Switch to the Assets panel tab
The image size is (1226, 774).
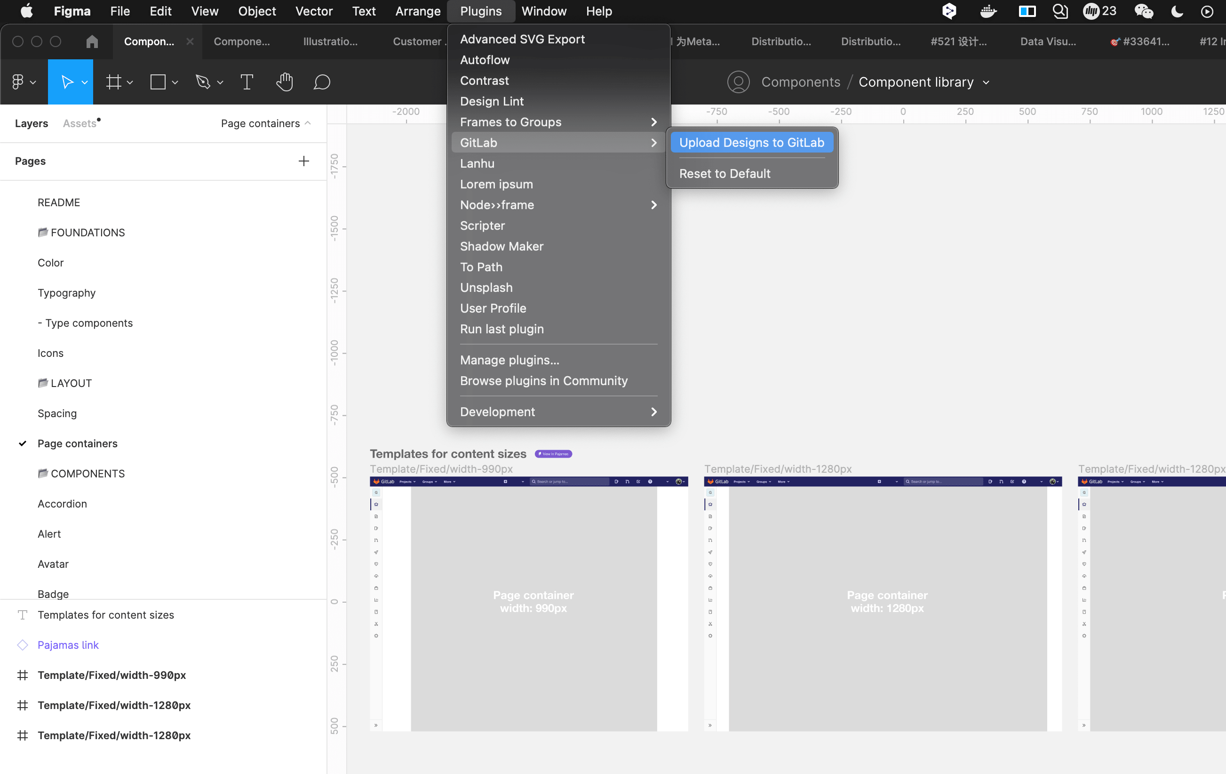coord(80,123)
